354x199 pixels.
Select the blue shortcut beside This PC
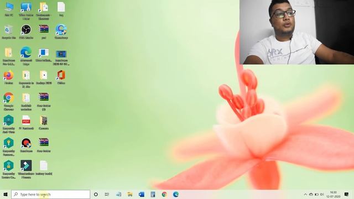point(26,11)
